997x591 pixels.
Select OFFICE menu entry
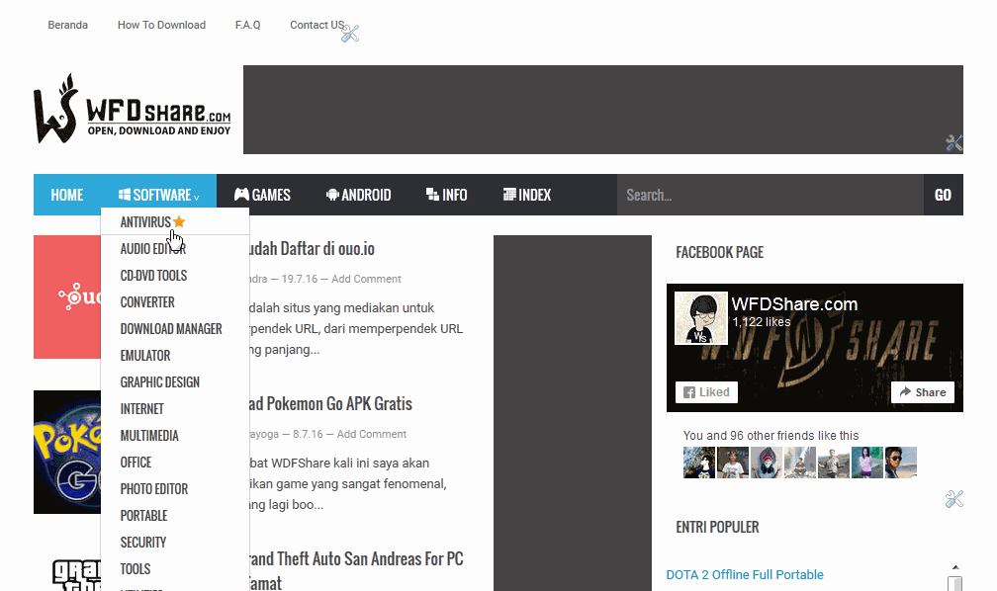[136, 462]
